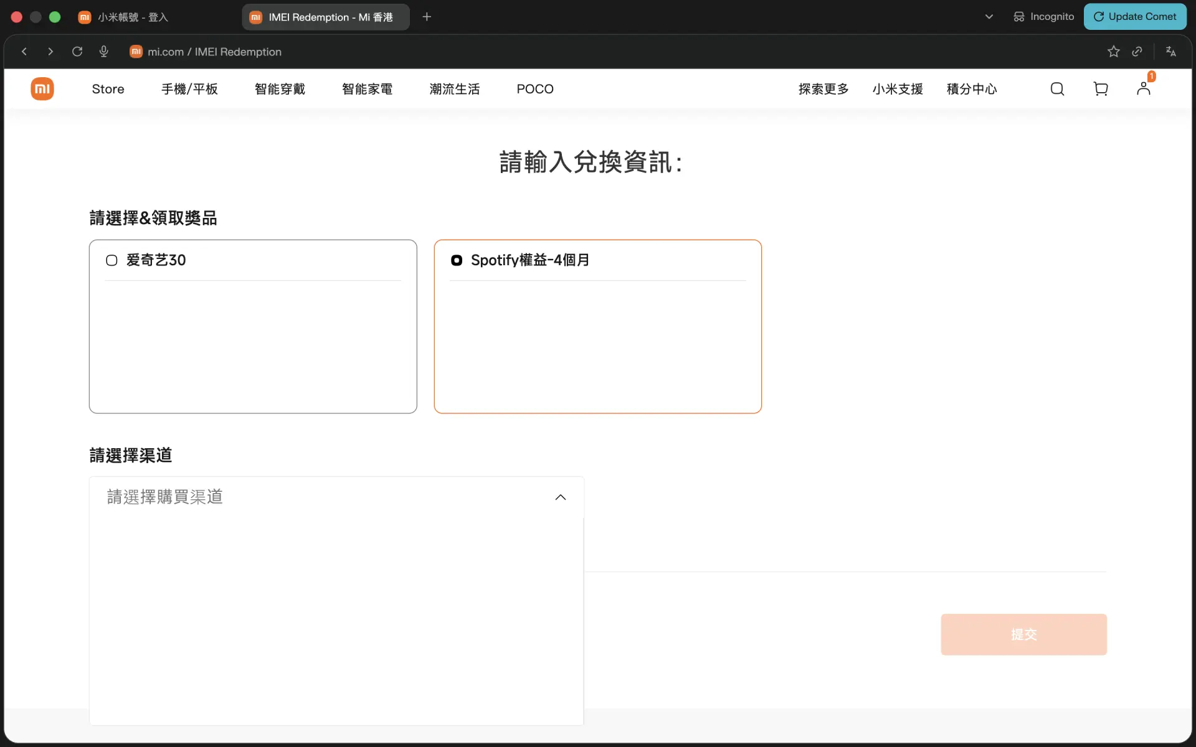The image size is (1196, 747).
Task: Click the 請選擇渠道 heading
Action: pyautogui.click(x=131, y=455)
